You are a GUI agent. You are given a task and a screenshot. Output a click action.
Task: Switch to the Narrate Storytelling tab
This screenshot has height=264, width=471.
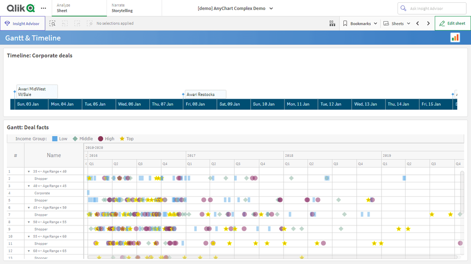[x=122, y=8]
